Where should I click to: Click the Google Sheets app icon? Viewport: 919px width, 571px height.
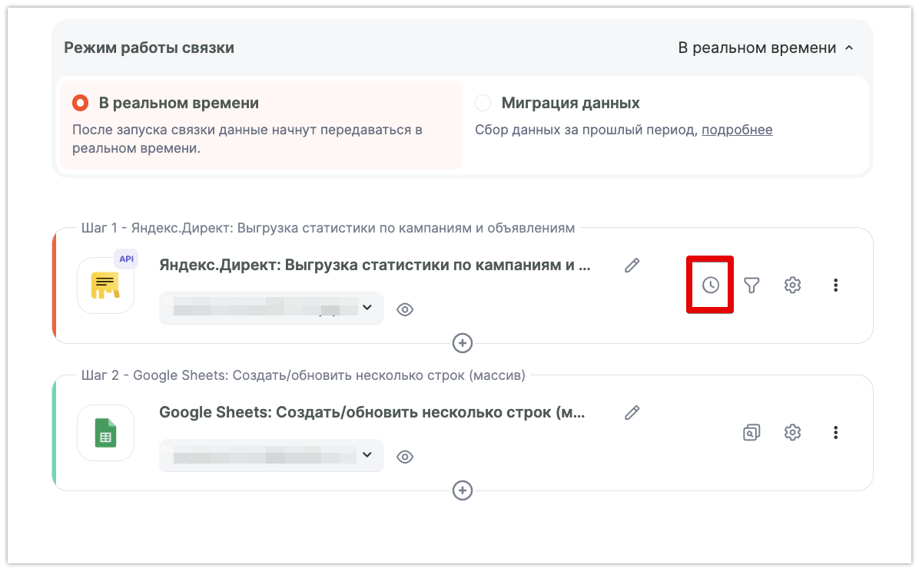(106, 433)
